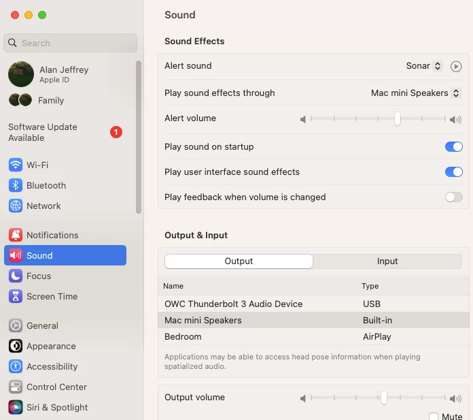The height and width of the screenshot is (420, 473).
Task: Click the Name column header
Action: [173, 286]
